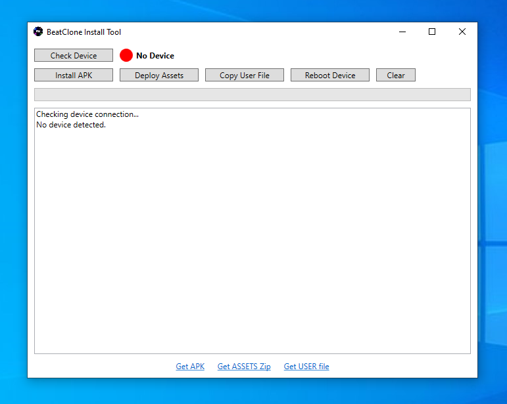Minimize the BeatClone Install Tool window
The width and height of the screenshot is (507, 404).
pos(402,32)
